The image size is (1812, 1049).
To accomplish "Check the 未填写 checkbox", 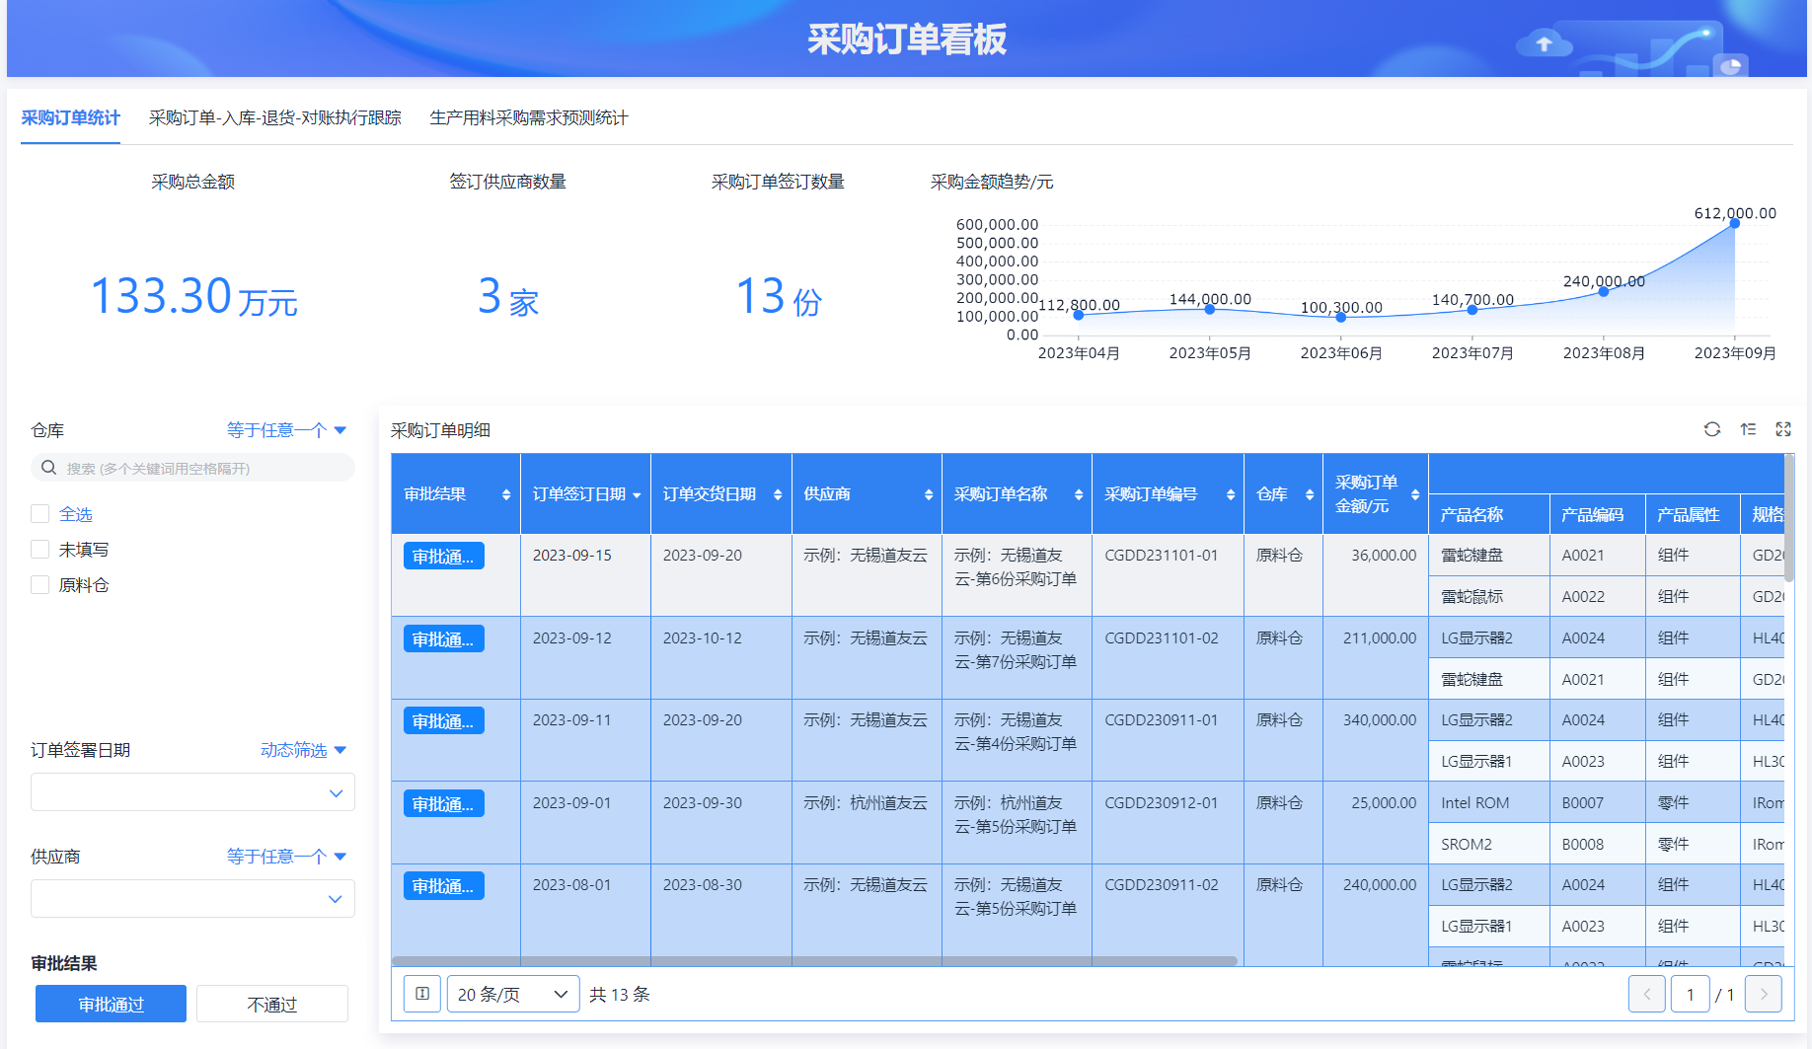I will tap(39, 549).
